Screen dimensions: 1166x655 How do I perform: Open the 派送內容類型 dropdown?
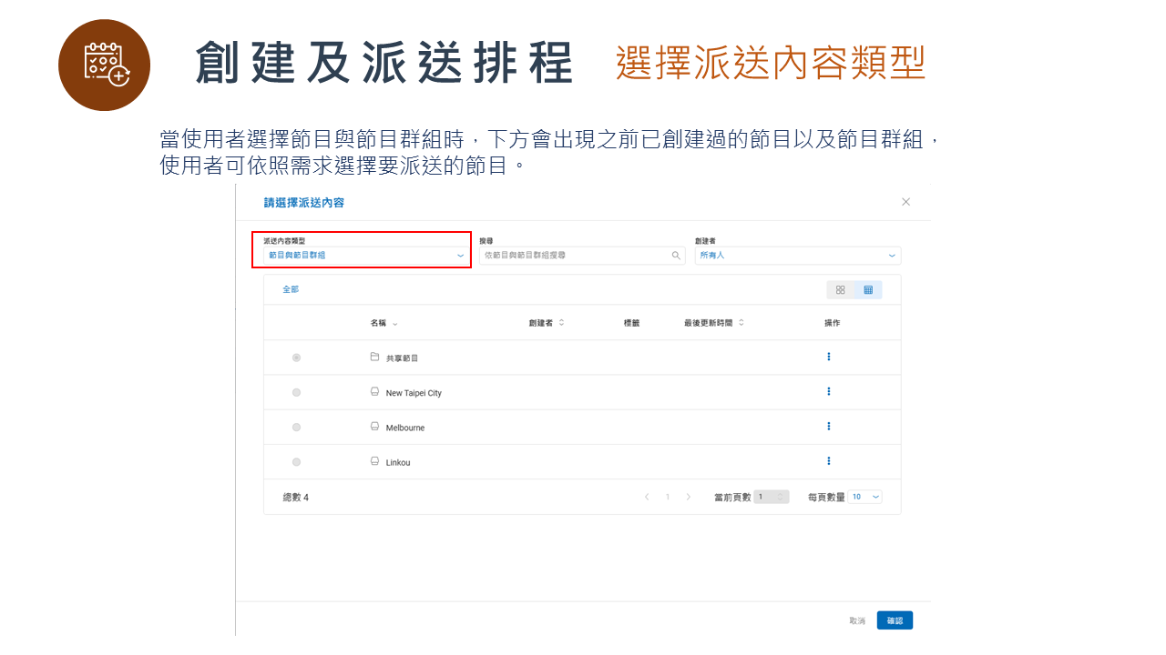[362, 257]
